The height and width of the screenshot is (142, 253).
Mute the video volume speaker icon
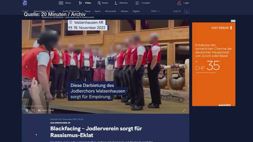coord(39,110)
